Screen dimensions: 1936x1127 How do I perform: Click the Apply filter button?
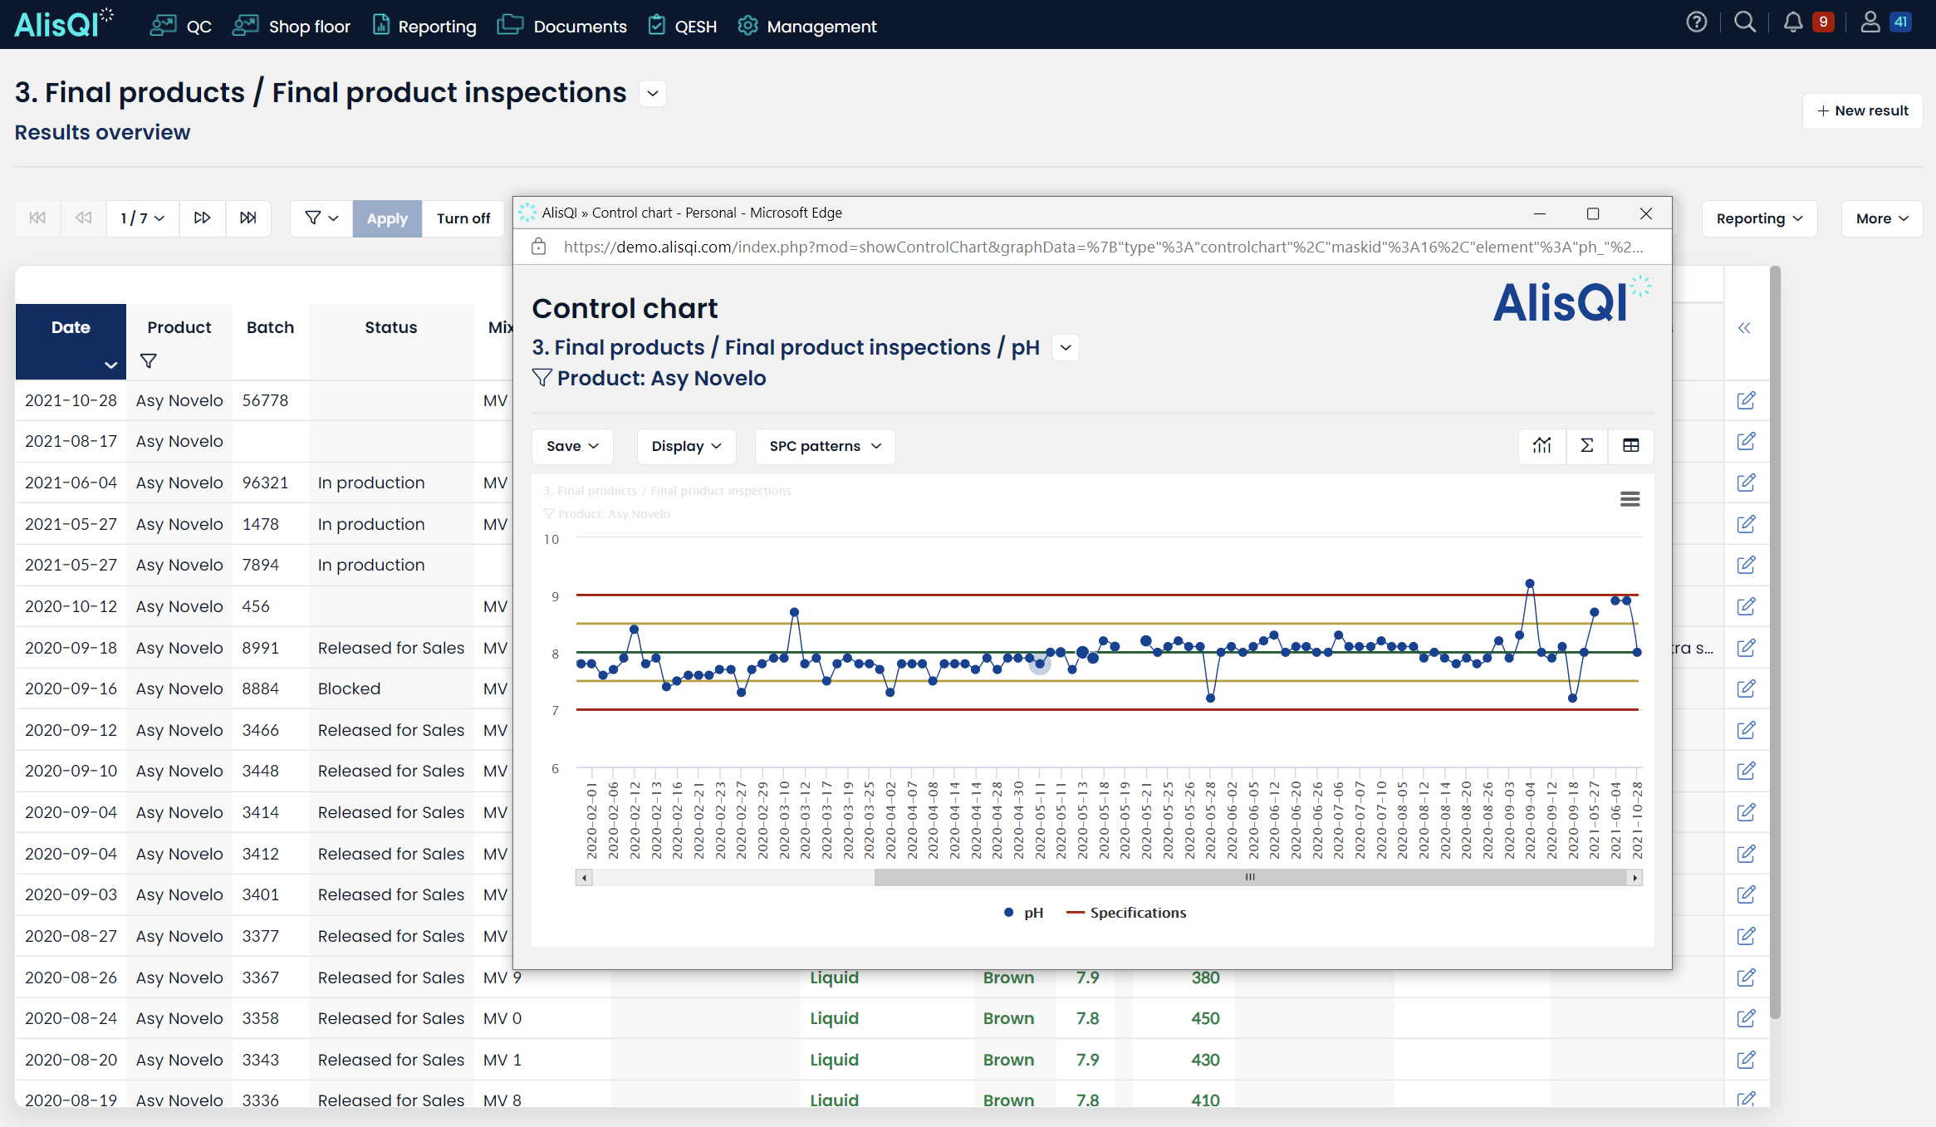click(387, 218)
